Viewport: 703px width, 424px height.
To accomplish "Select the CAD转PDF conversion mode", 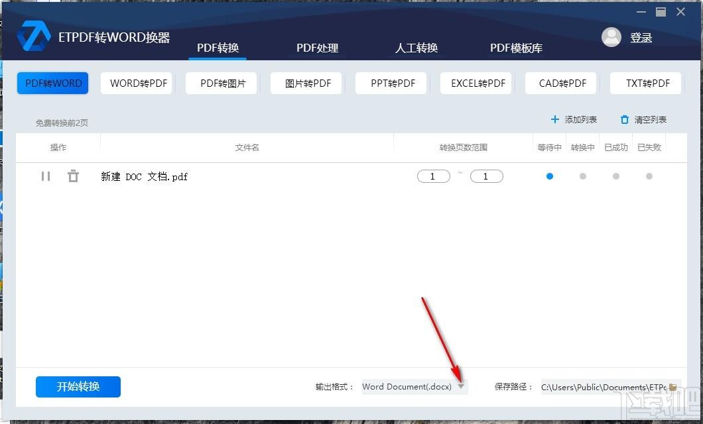I will [560, 83].
